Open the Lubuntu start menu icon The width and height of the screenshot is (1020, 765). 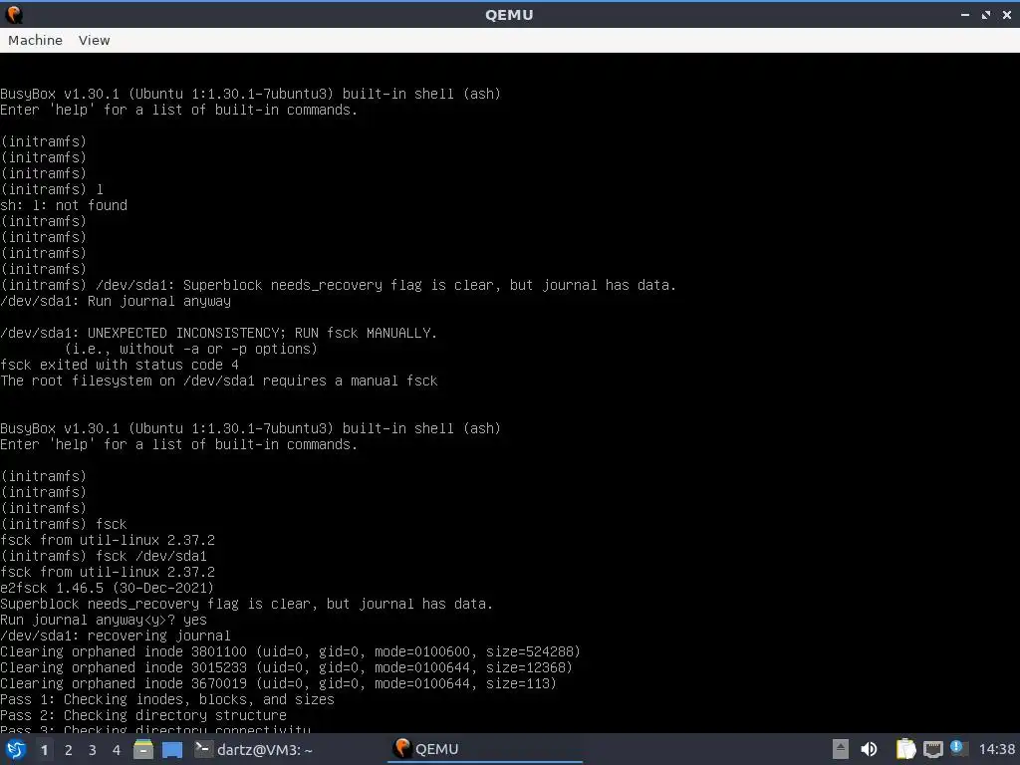tap(16, 749)
